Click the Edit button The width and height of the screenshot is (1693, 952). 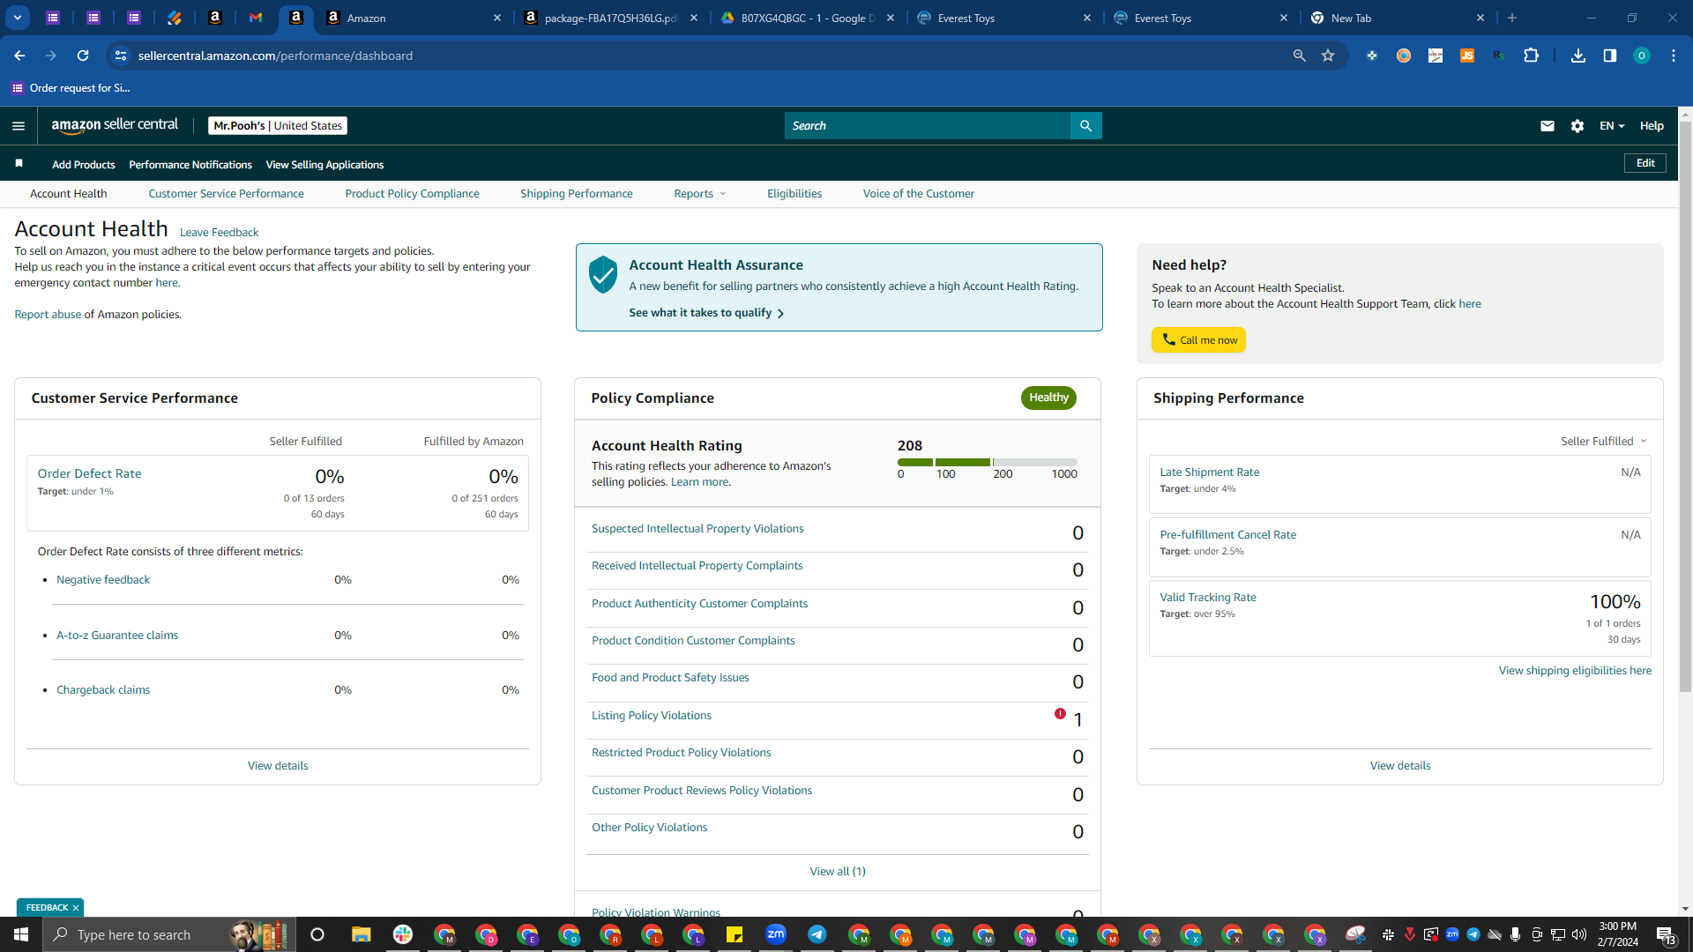point(1645,163)
